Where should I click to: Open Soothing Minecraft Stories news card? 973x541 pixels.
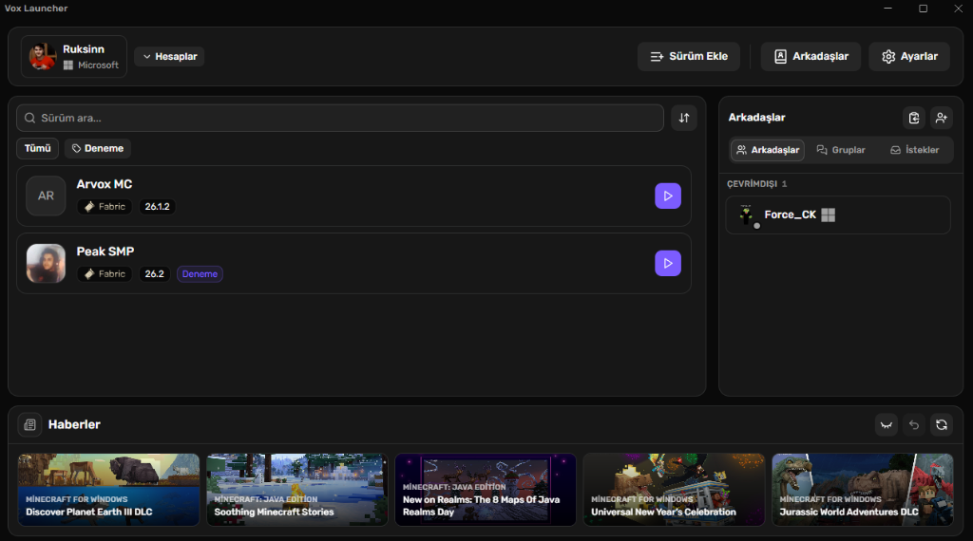point(297,490)
